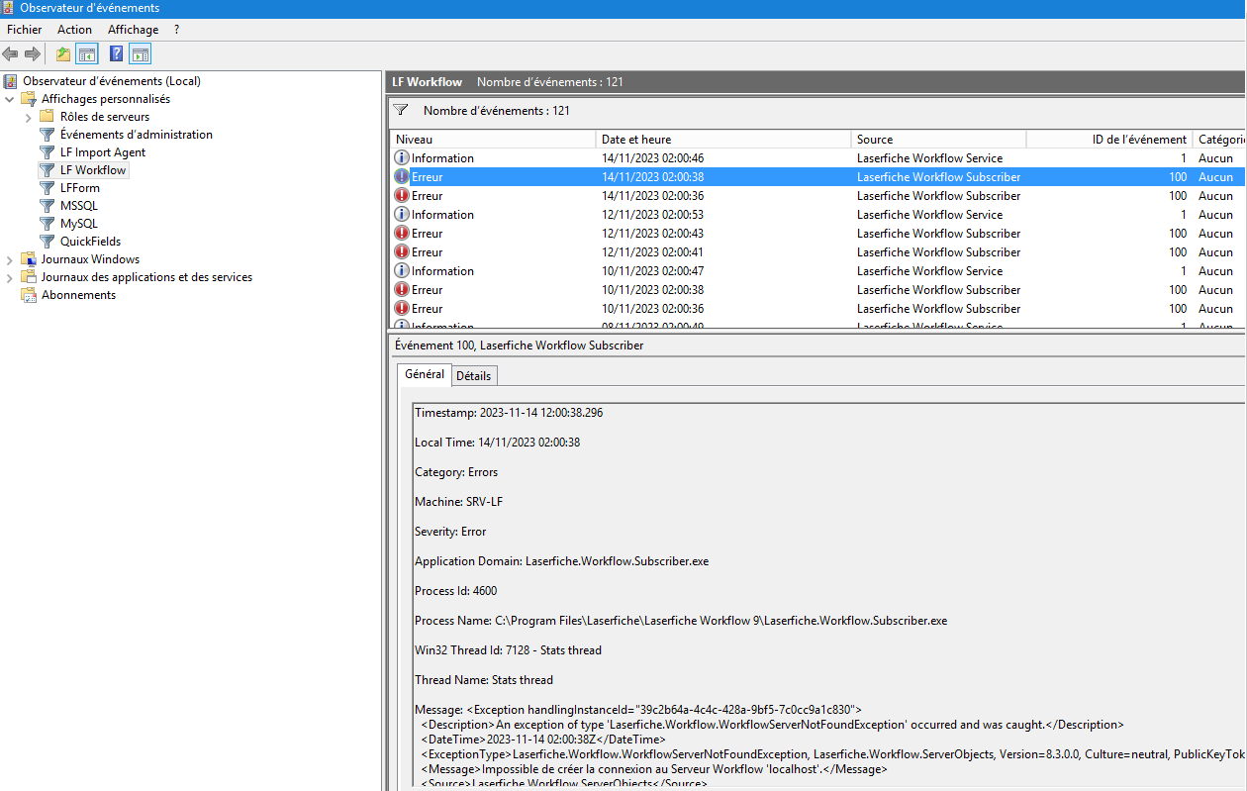Click the MySQL filter icon in tree
Screen dimensions: 1247x791
tap(47, 224)
